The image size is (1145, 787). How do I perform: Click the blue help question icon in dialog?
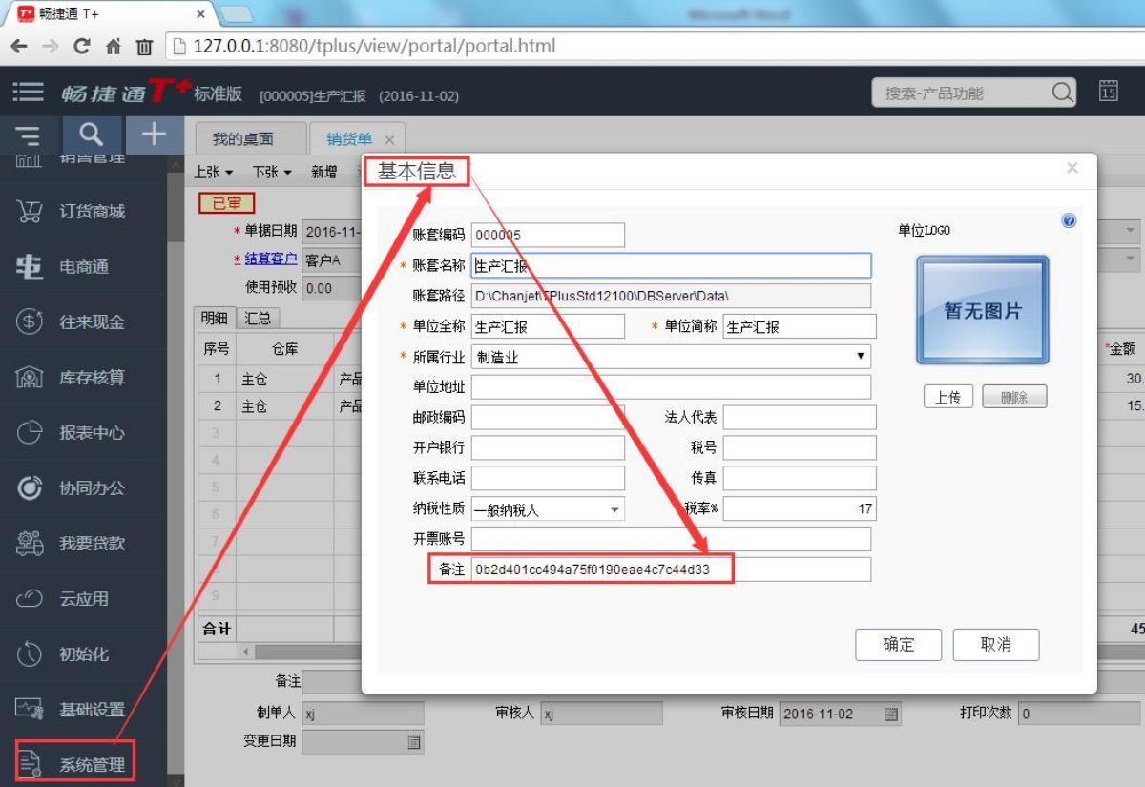point(1069,221)
